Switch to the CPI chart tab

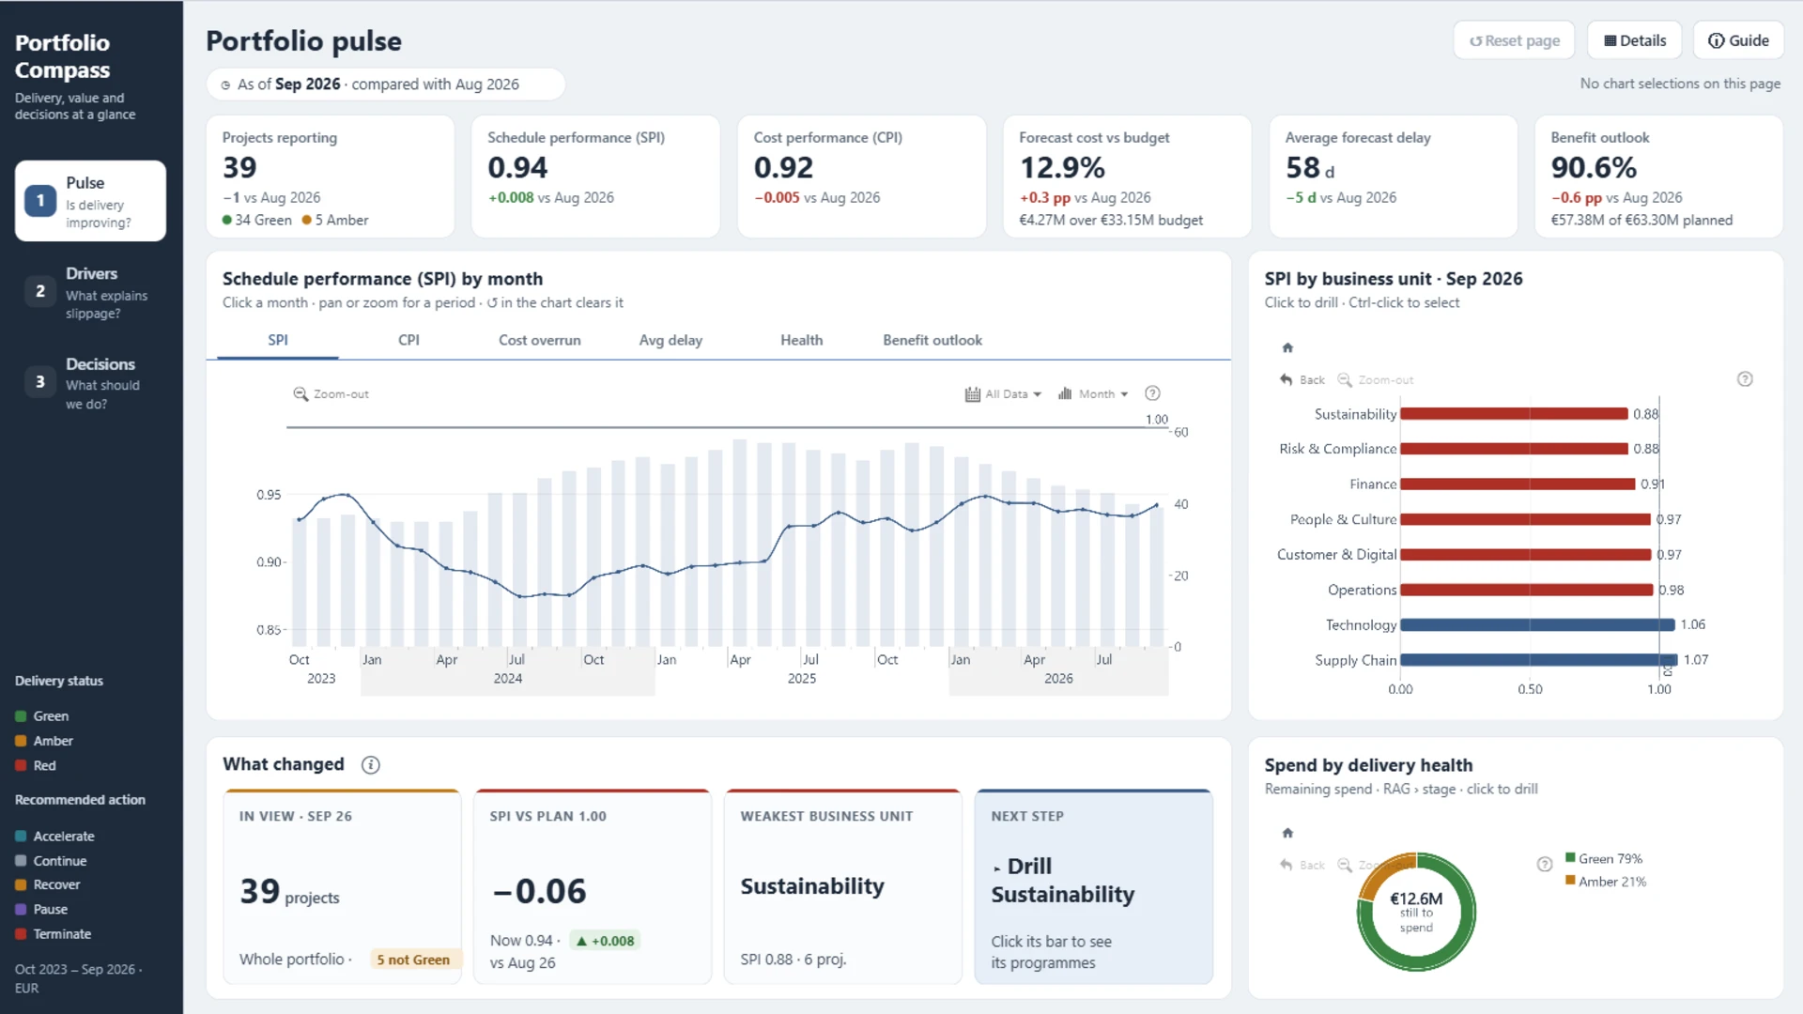click(x=408, y=341)
